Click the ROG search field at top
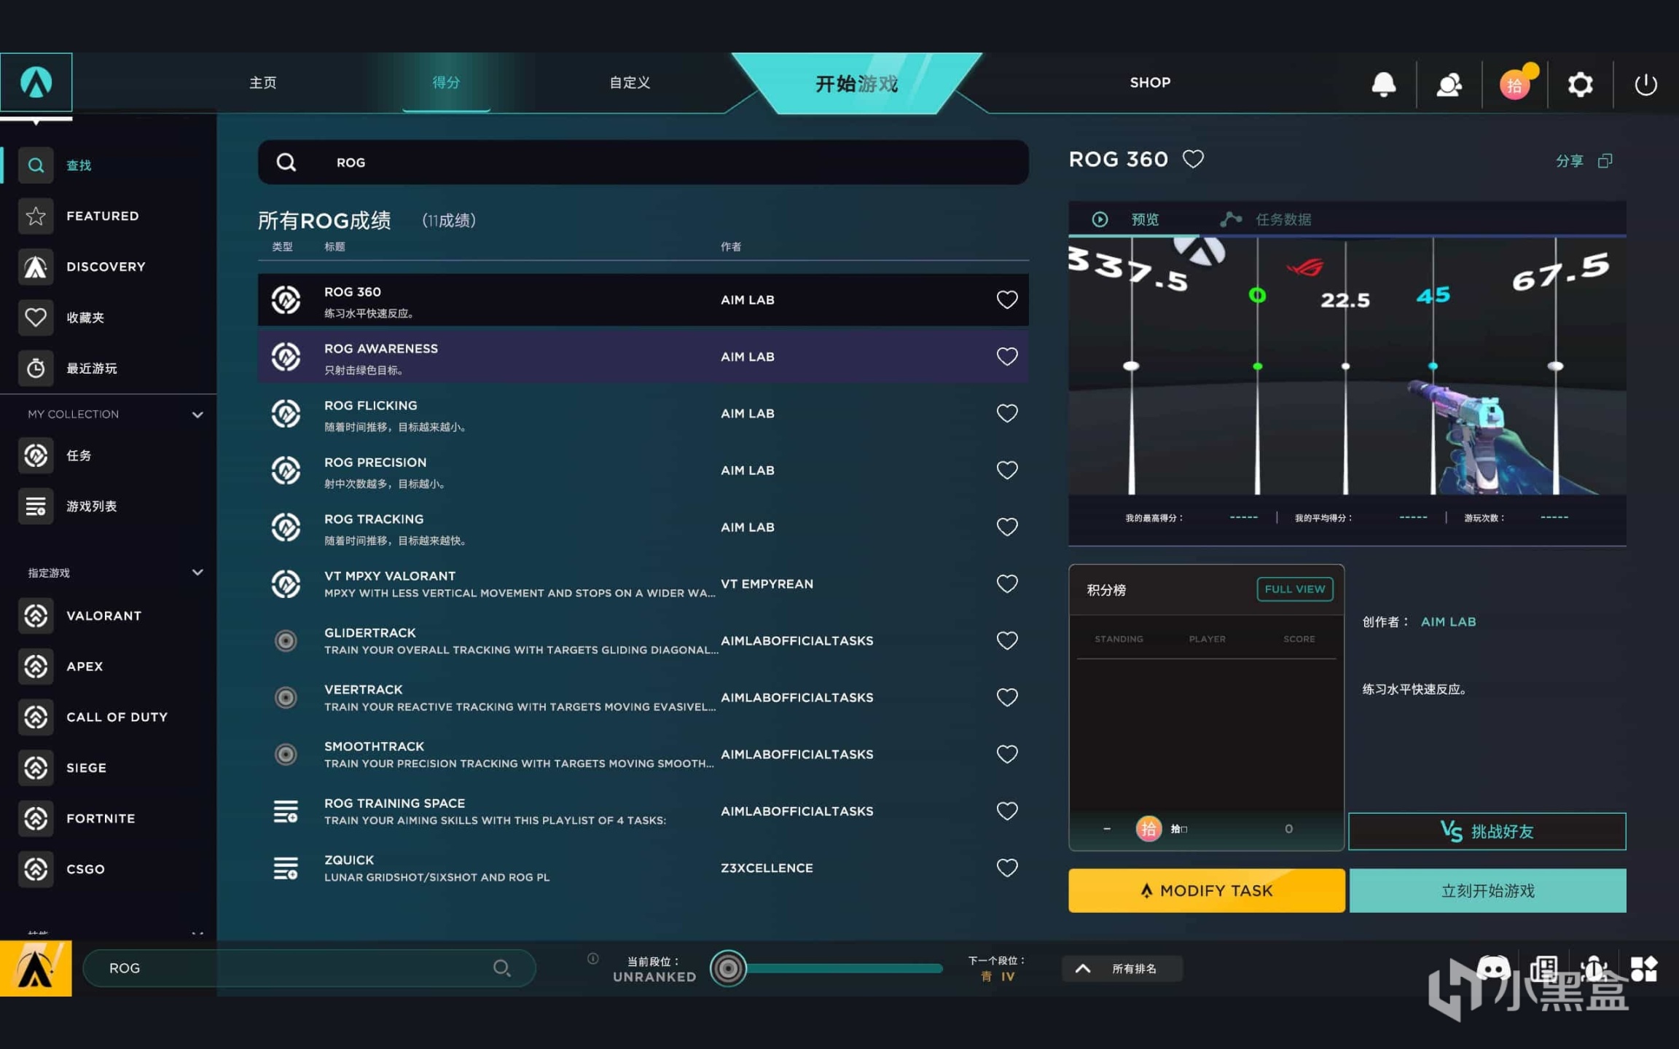The image size is (1679, 1049). (x=643, y=162)
